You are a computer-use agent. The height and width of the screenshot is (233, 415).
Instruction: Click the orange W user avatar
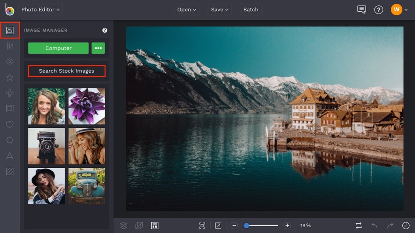(397, 10)
